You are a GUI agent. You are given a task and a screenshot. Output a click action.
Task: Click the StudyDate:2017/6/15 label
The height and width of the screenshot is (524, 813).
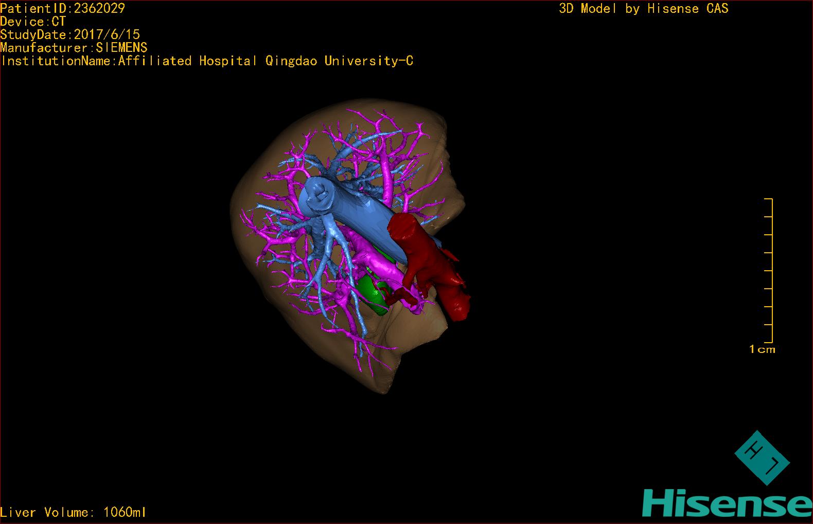70,34
